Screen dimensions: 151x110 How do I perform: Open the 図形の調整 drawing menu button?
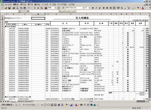click(x=8, y=105)
